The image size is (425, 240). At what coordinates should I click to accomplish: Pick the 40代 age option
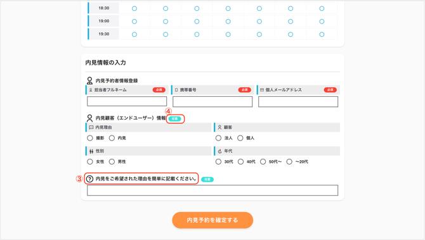click(x=240, y=162)
